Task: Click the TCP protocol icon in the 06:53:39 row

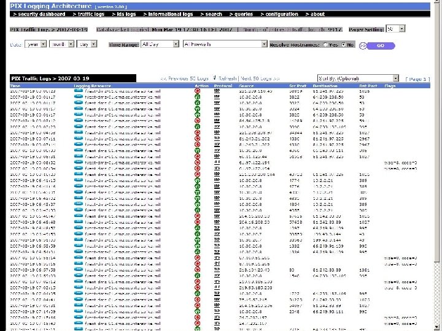Action: pyautogui.click(x=217, y=246)
